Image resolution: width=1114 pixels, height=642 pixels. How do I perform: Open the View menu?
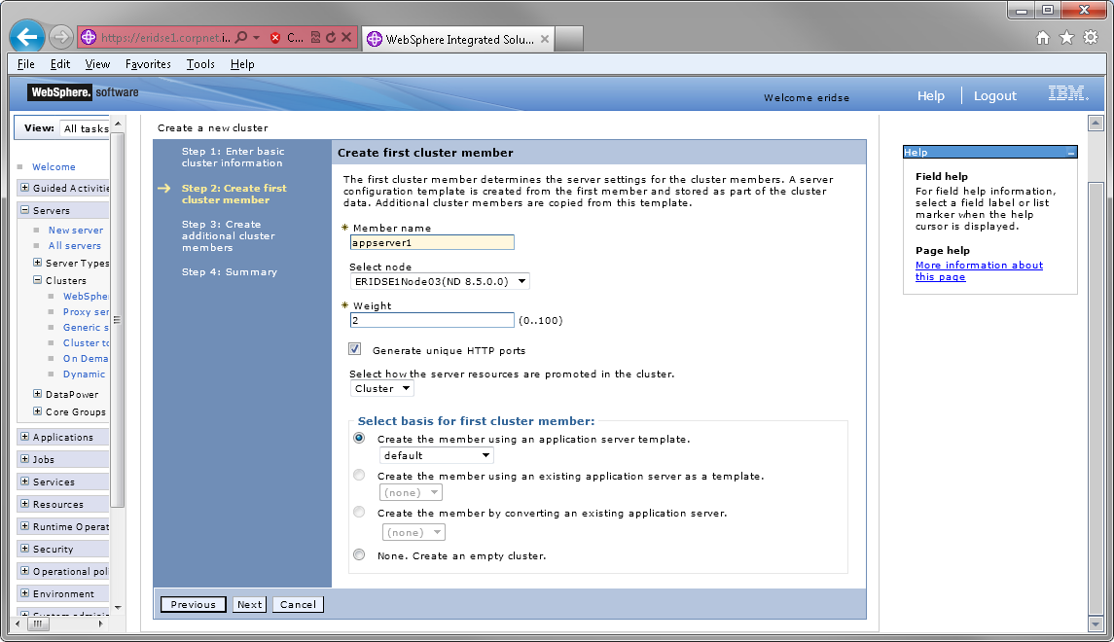point(97,64)
